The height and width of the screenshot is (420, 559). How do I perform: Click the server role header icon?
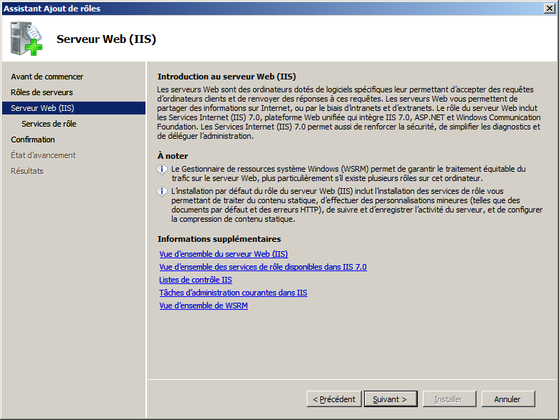pos(27,39)
